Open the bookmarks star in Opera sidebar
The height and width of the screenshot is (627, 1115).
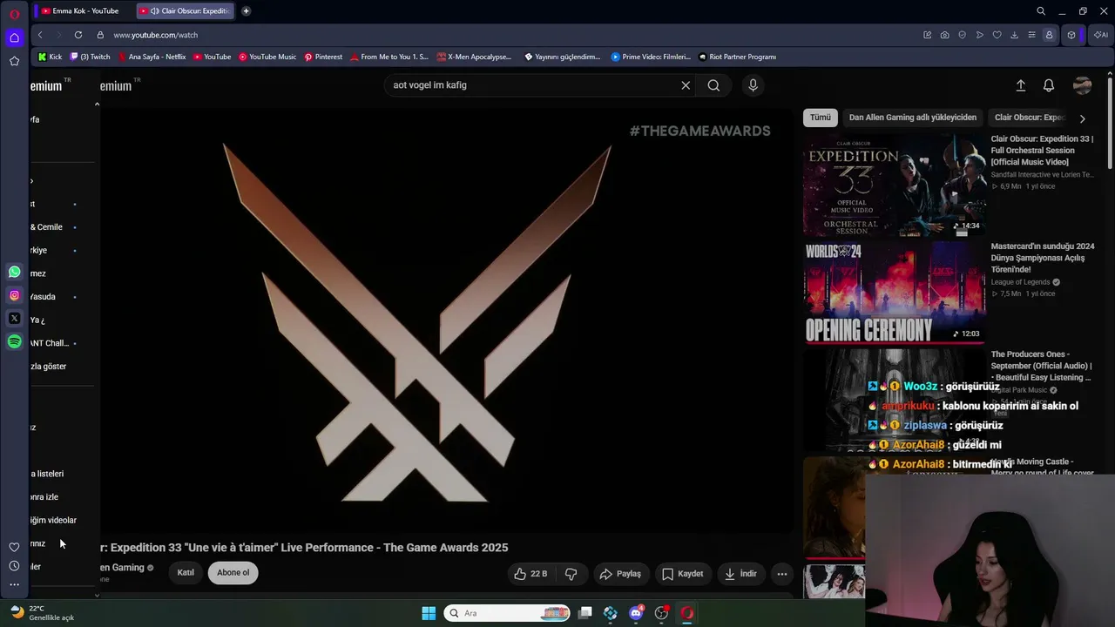pyautogui.click(x=14, y=61)
